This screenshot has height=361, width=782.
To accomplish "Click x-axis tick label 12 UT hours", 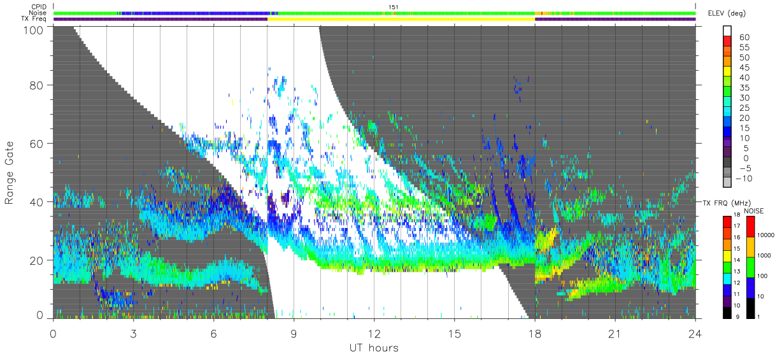I will tap(374, 334).
